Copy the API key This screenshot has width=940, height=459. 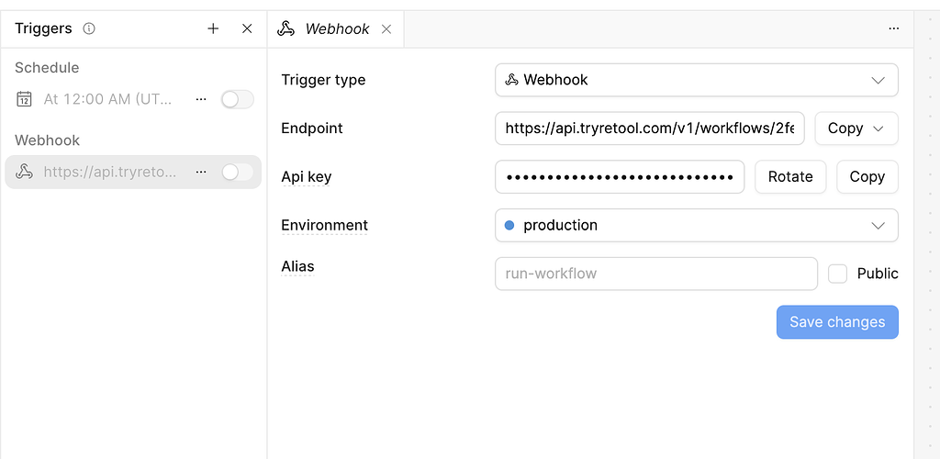pos(867,177)
